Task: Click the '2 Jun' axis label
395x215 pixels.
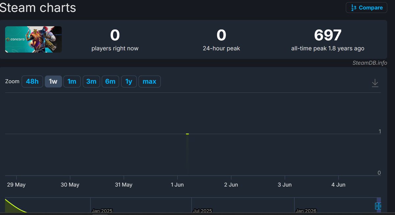Action: coord(231,185)
